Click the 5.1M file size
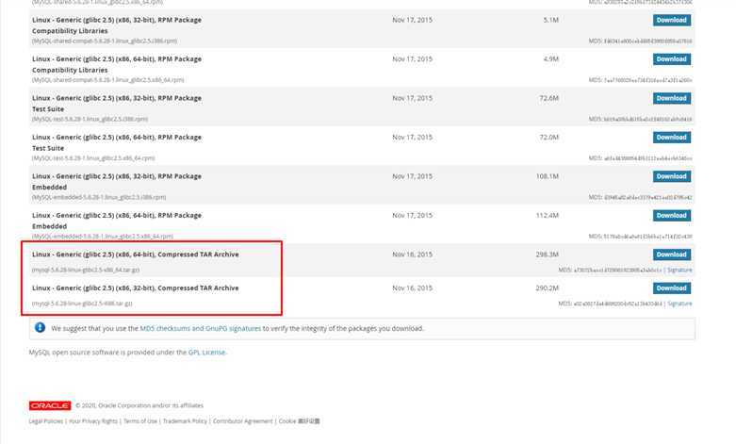The width and height of the screenshot is (736, 444). [x=551, y=20]
